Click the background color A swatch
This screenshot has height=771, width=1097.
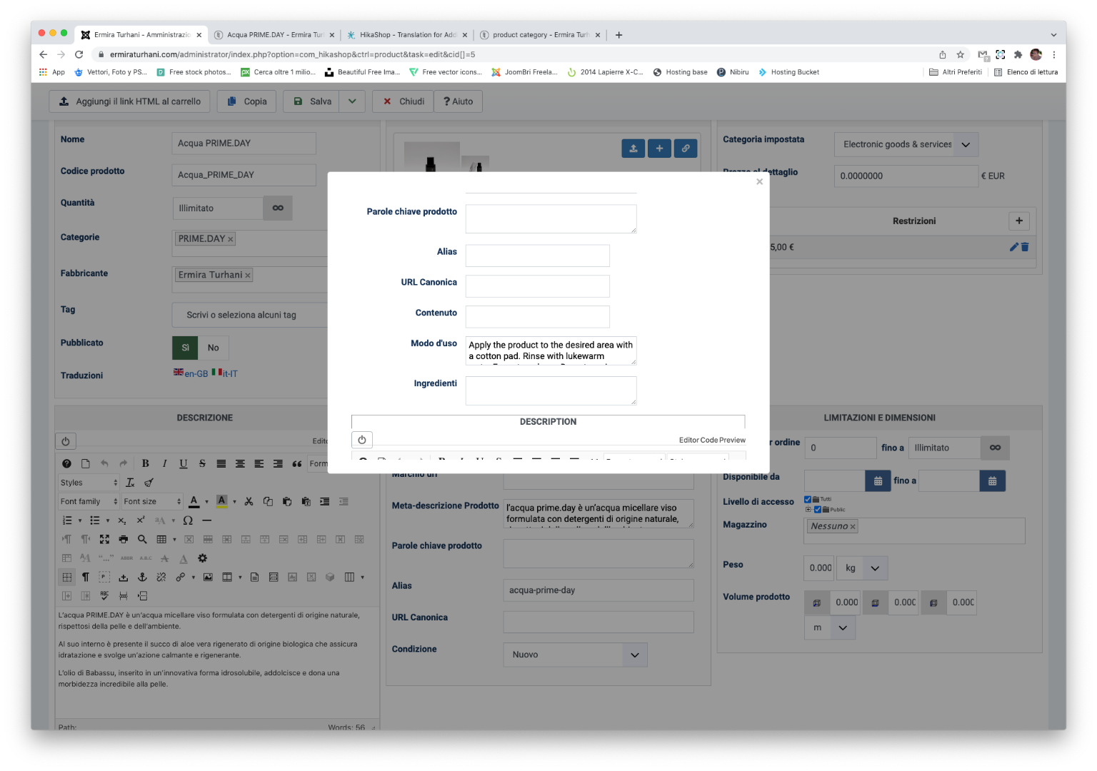(222, 501)
